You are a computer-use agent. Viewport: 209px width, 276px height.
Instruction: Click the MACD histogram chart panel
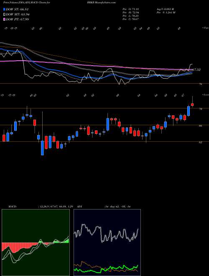36,243
